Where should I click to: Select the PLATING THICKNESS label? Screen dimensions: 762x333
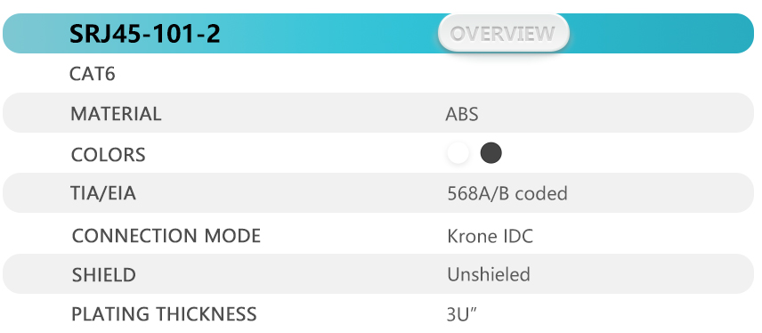click(x=164, y=313)
